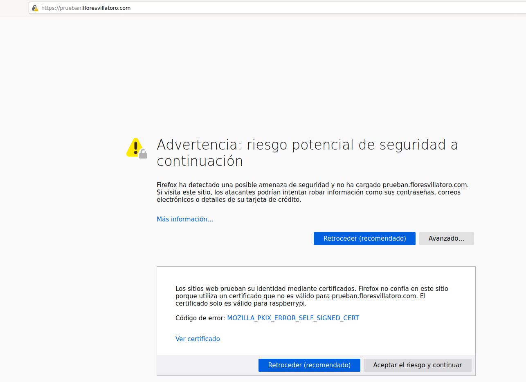526x382 pixels.
Task: Click the Avanzado button
Action: click(446, 239)
